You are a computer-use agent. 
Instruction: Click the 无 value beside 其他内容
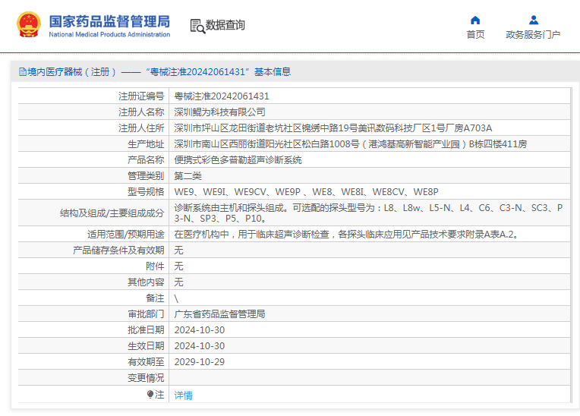click(x=178, y=282)
